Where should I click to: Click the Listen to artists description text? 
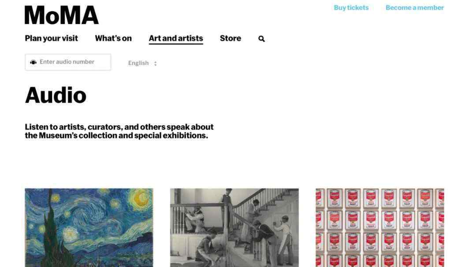(119, 131)
